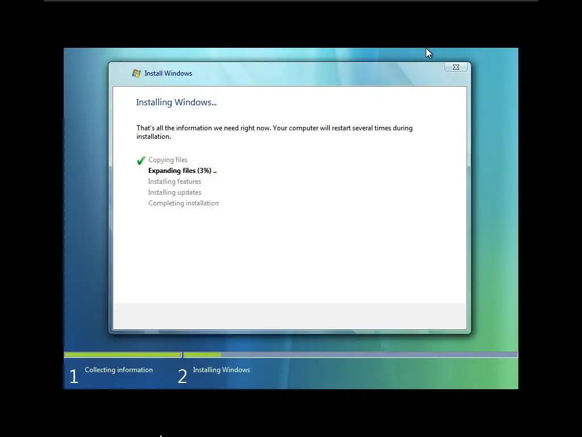The height and width of the screenshot is (437, 582).
Task: Click Expanding files (3%) progress text
Action: pos(182,171)
